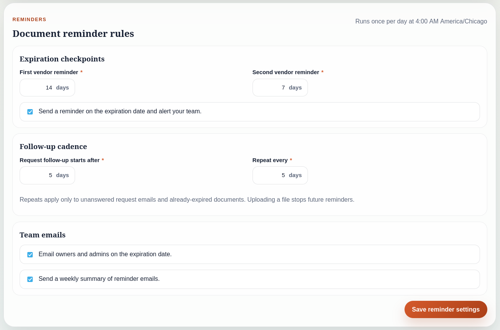Click the days unit in First vendor reminder
The image size is (500, 330).
click(62, 88)
